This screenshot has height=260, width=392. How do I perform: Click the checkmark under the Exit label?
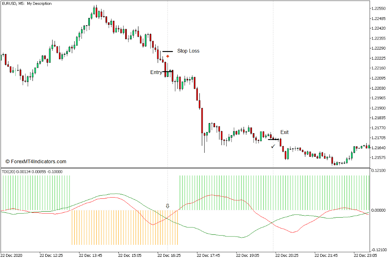(x=273, y=146)
